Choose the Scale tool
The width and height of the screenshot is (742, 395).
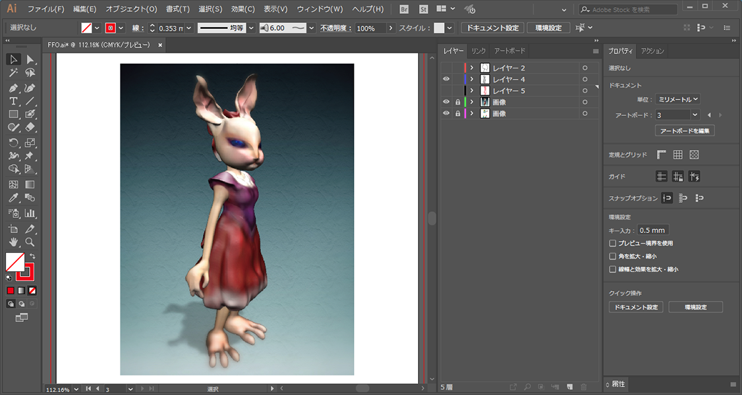(x=30, y=143)
